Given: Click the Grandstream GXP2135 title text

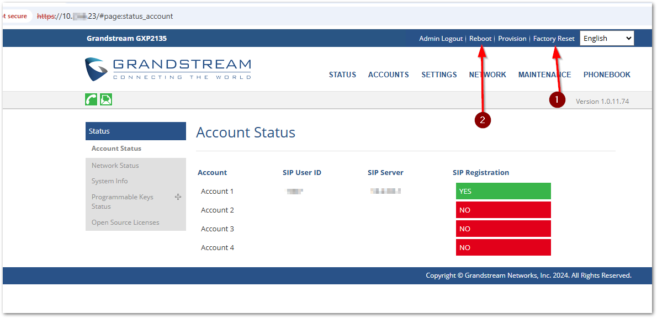Looking at the screenshot, I should click(x=126, y=39).
